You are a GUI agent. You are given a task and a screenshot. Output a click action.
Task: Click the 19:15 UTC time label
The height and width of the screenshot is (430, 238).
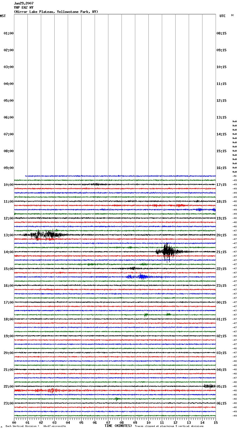coord(221,218)
